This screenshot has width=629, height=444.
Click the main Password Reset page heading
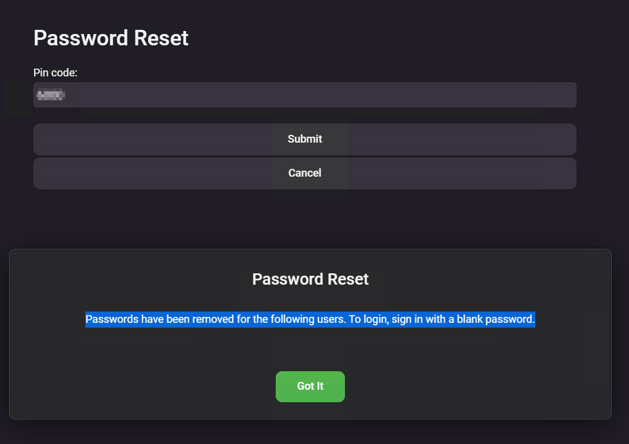[x=111, y=38]
